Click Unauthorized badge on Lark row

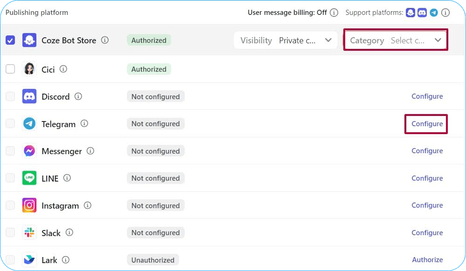coord(153,260)
